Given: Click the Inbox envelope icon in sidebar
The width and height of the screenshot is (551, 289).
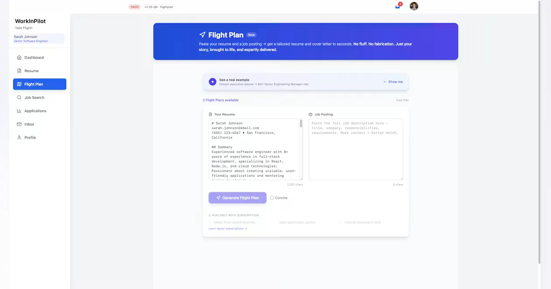Looking at the screenshot, I should coord(19,124).
